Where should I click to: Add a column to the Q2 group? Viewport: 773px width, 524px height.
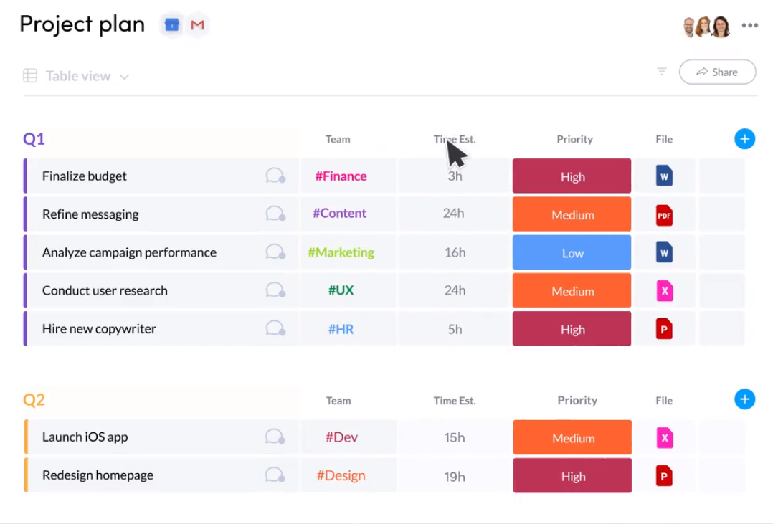[x=744, y=399]
